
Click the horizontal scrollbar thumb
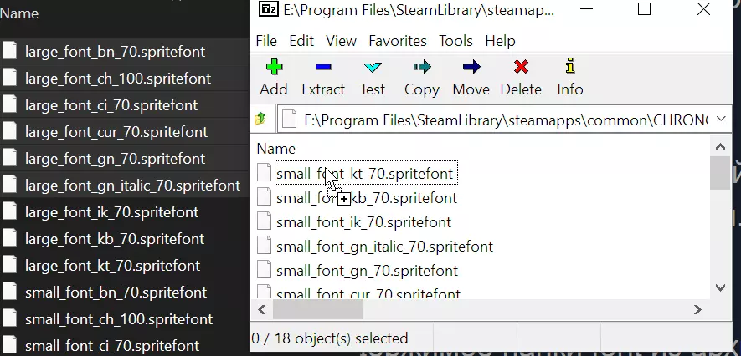coord(318,309)
